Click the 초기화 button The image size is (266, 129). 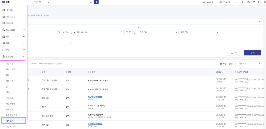234,53
